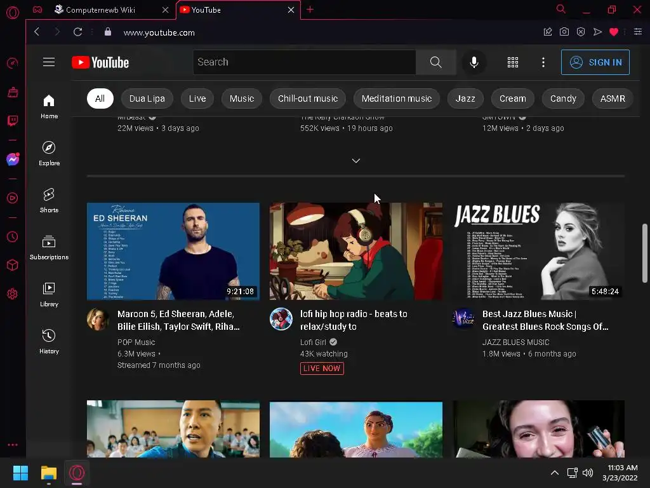Open Explore in YouTube sidebar
This screenshot has height=488, width=650.
tap(49, 154)
